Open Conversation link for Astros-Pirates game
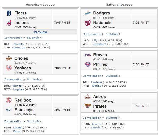 92,118
